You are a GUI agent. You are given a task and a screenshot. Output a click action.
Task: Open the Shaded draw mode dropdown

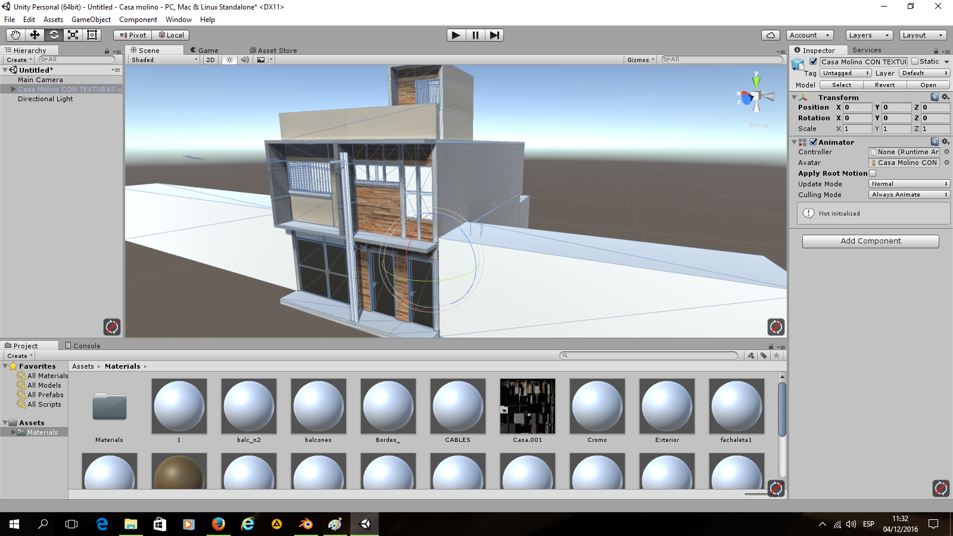[164, 60]
